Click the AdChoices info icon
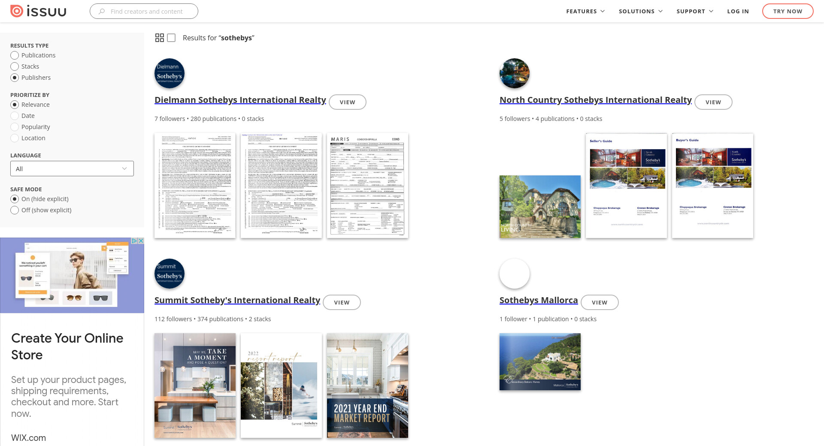Screen dimensions: 824x446 134,241
